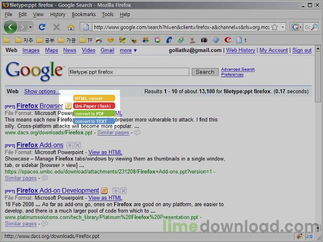Image resolution: width=323 pixels, height=242 pixels.
Task: Click the Home icon in the toolbar
Action: click(x=71, y=27)
